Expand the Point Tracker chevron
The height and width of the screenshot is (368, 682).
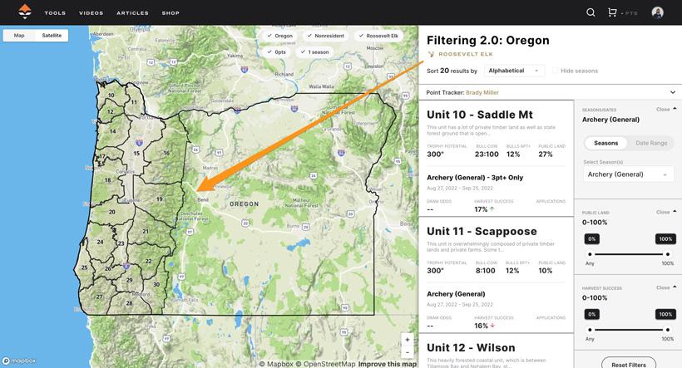coord(672,92)
